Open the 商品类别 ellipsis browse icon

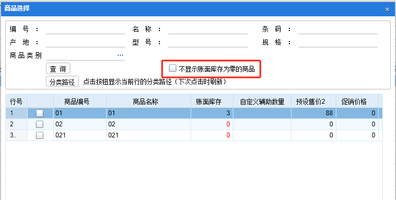coord(120,55)
